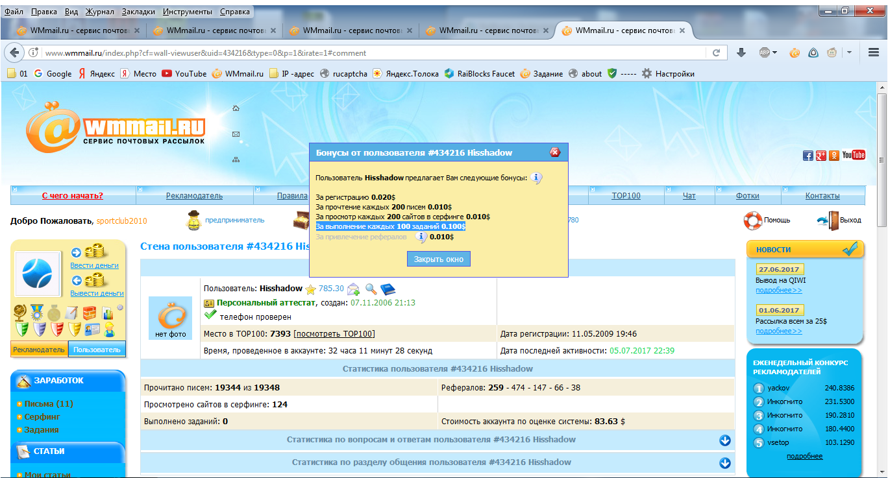
Task: Click the Закрыть окно button
Action: tap(438, 259)
